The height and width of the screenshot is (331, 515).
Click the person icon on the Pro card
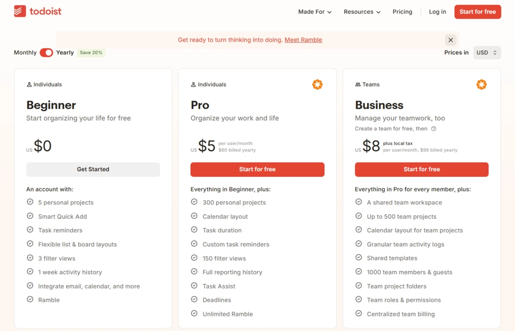[193, 85]
